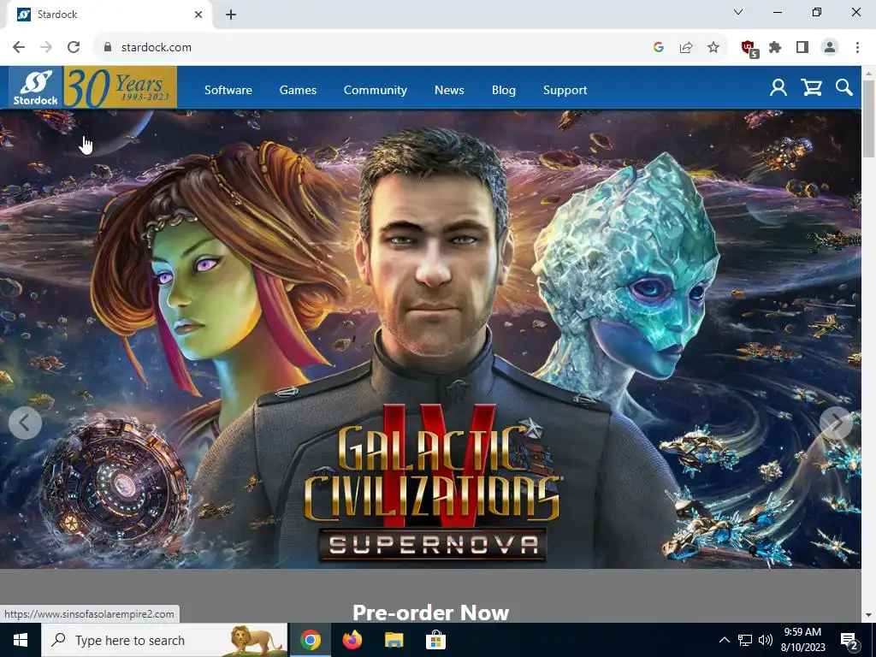The width and height of the screenshot is (876, 657).
Task: Show previous carousel slide
Action: click(x=25, y=423)
